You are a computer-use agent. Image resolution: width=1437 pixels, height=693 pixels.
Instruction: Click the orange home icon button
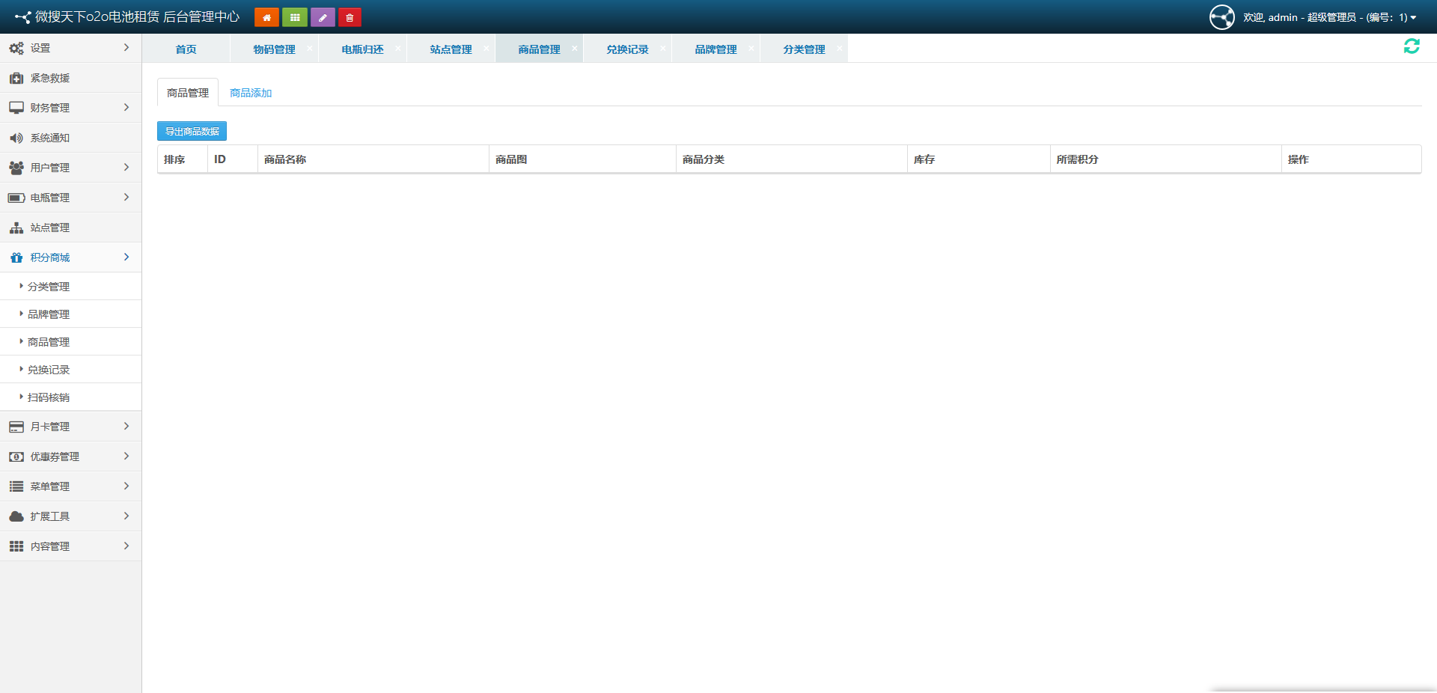coord(266,17)
